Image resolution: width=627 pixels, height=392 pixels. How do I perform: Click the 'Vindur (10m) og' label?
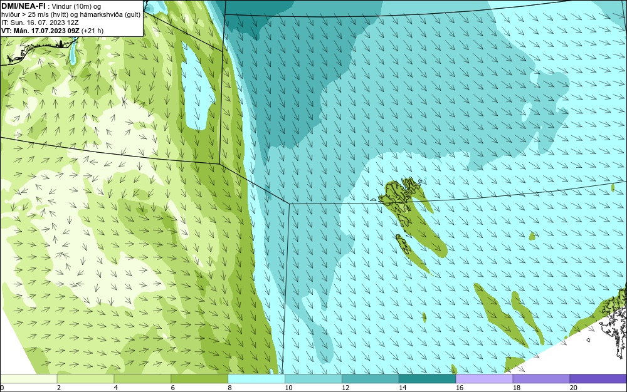[x=76, y=6]
